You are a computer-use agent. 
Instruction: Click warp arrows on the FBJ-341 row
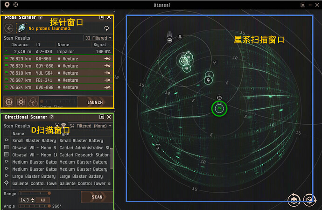[107, 80]
